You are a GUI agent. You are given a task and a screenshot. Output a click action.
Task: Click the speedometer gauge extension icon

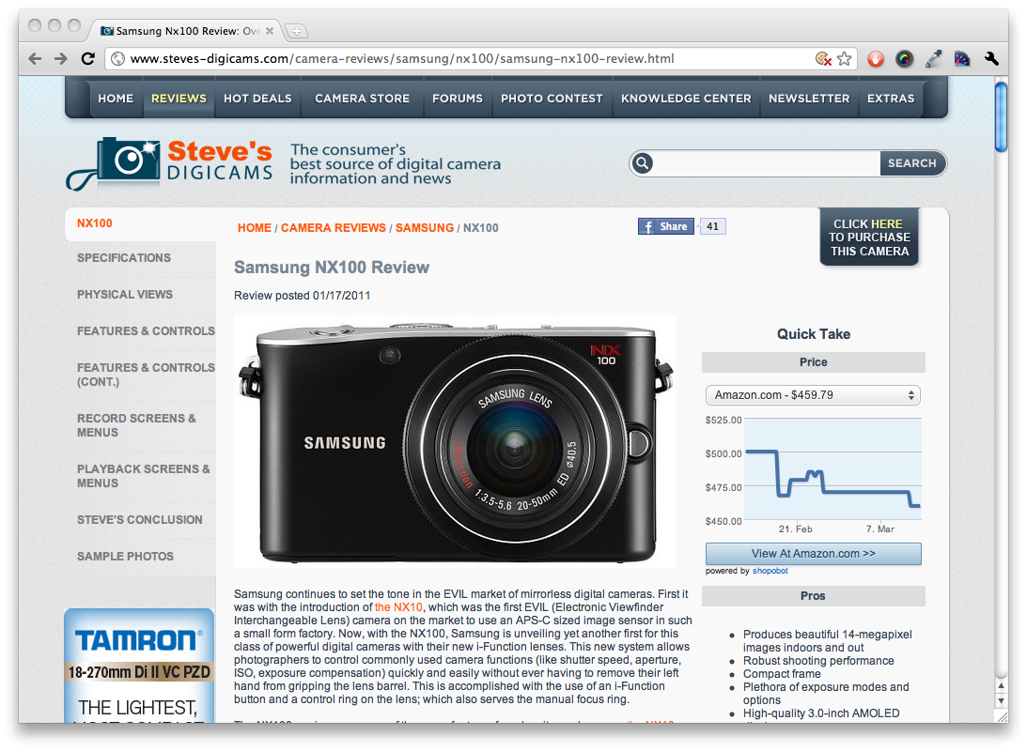click(961, 58)
